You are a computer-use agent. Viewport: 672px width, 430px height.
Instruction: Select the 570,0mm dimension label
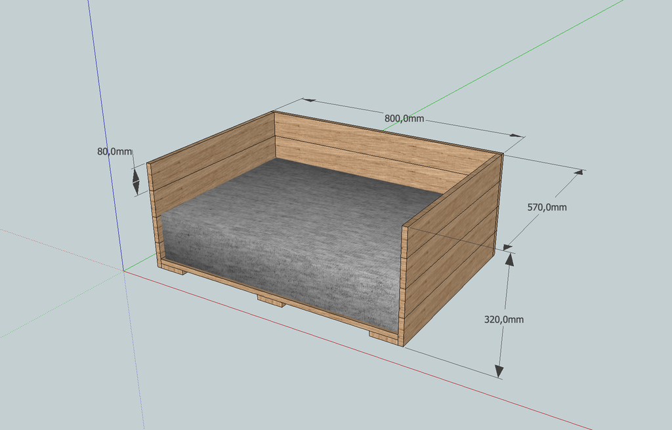pyautogui.click(x=547, y=207)
